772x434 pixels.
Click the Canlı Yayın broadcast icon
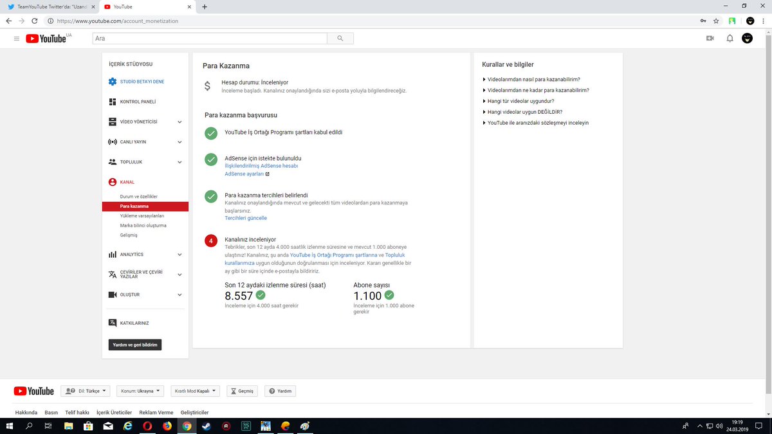(113, 141)
